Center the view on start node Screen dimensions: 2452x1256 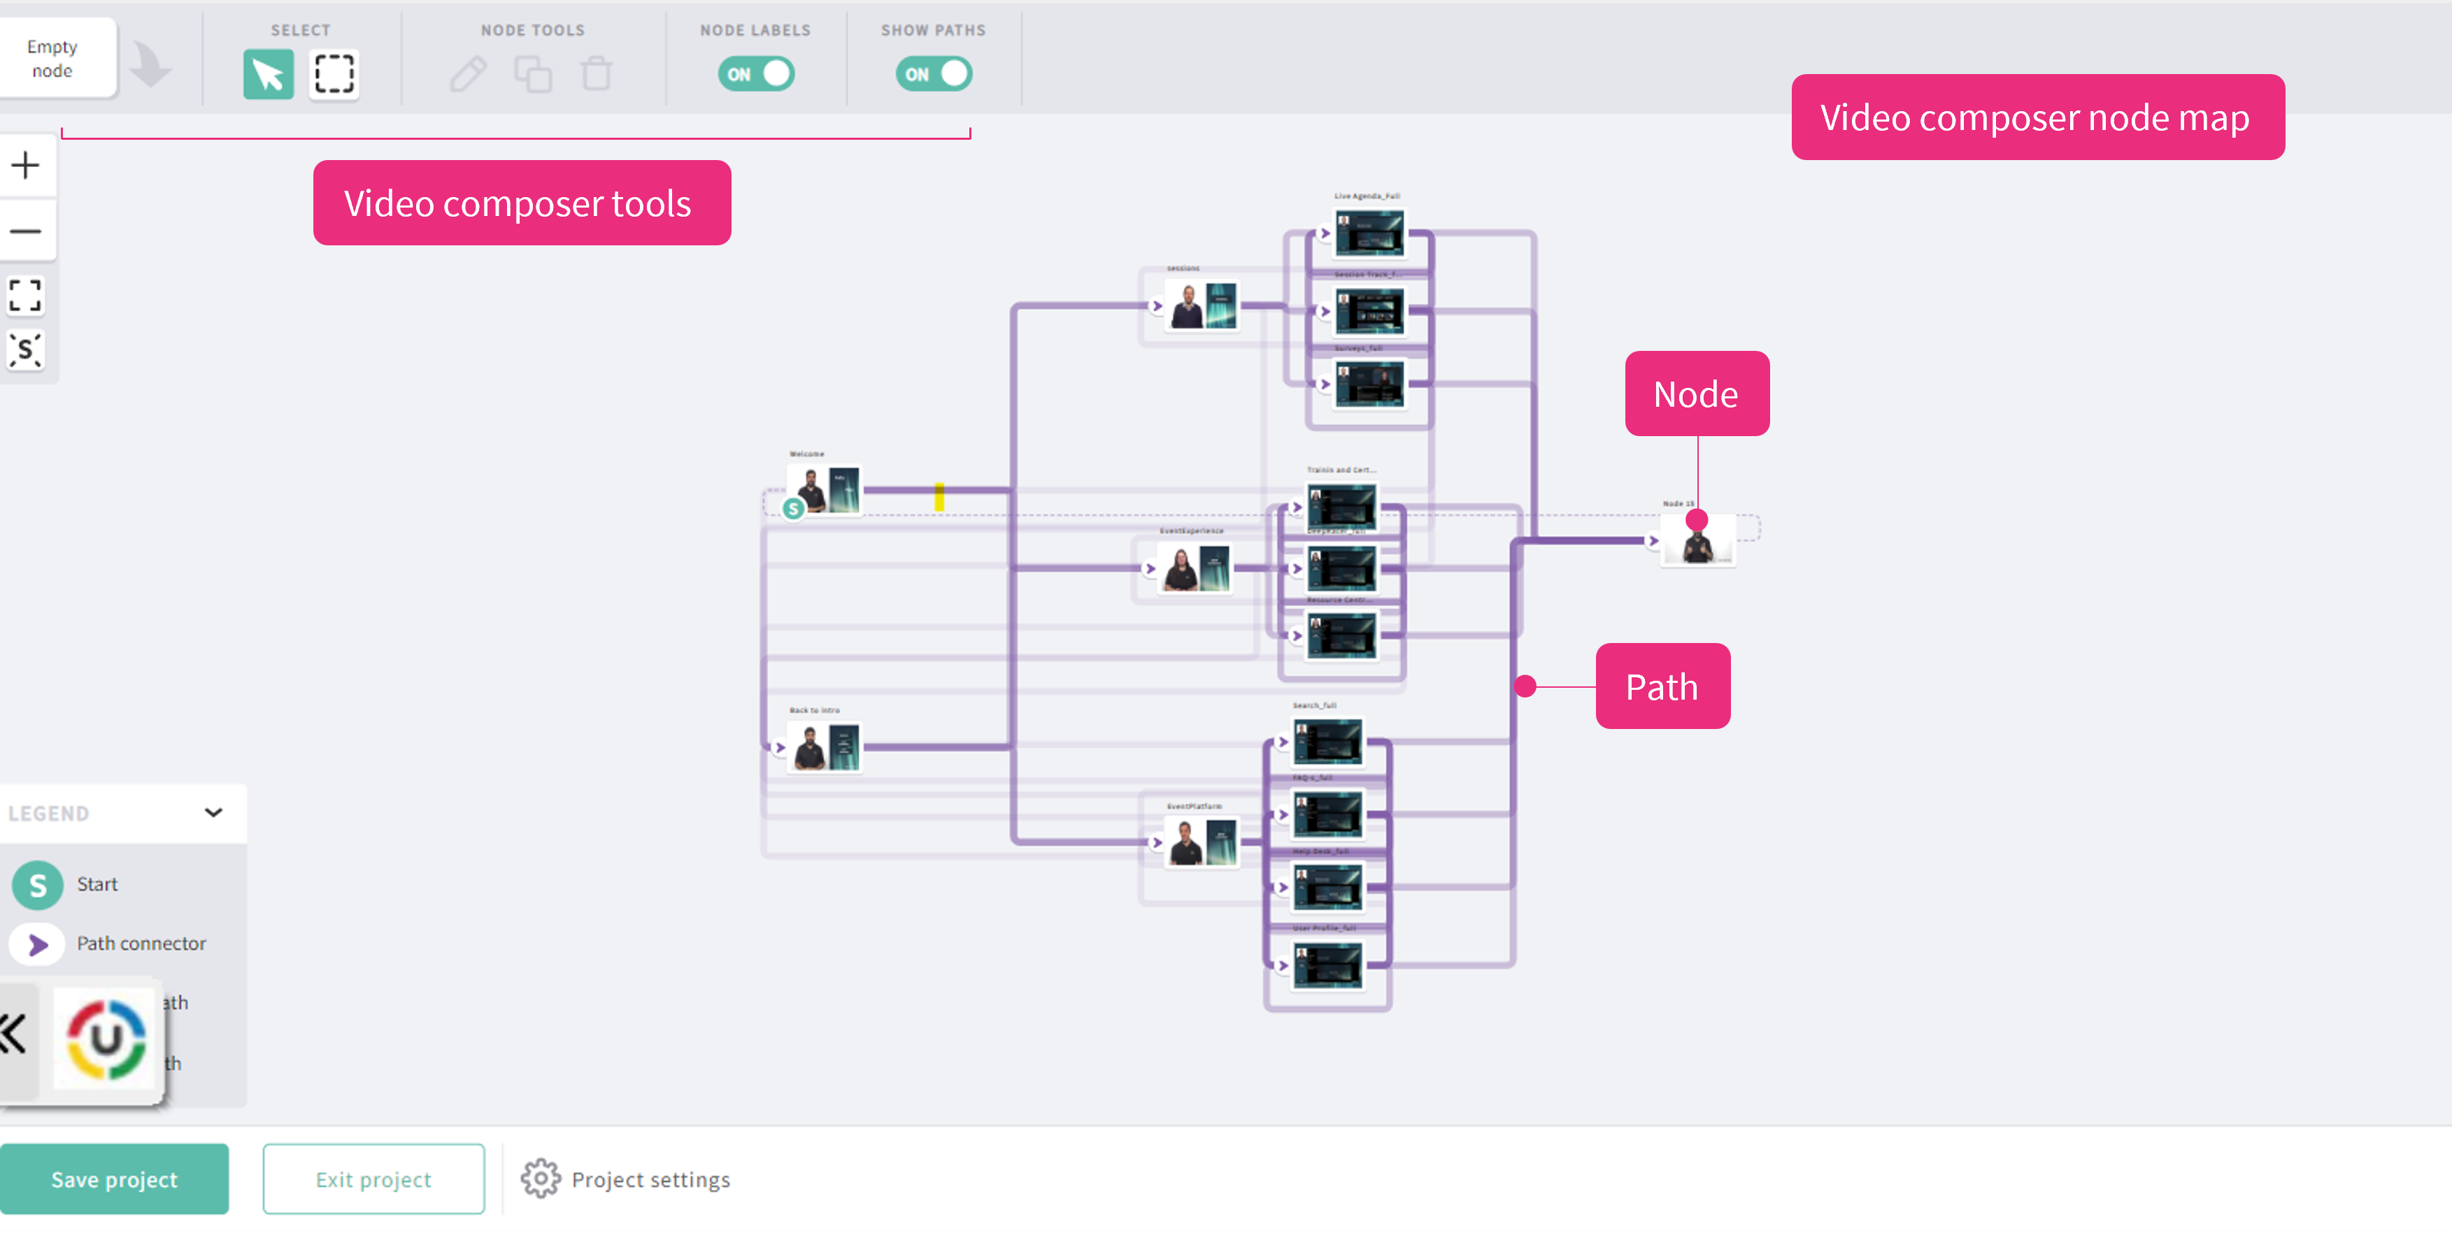point(26,350)
